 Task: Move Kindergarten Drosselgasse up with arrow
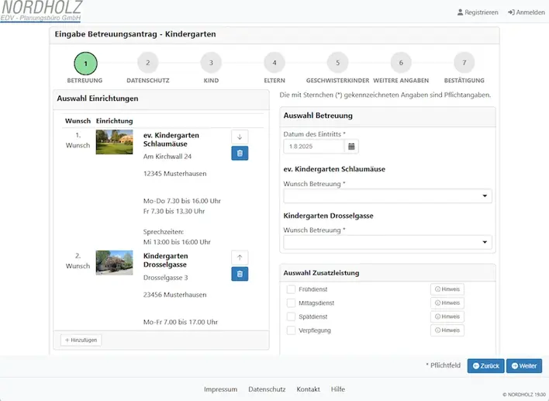(x=240, y=257)
